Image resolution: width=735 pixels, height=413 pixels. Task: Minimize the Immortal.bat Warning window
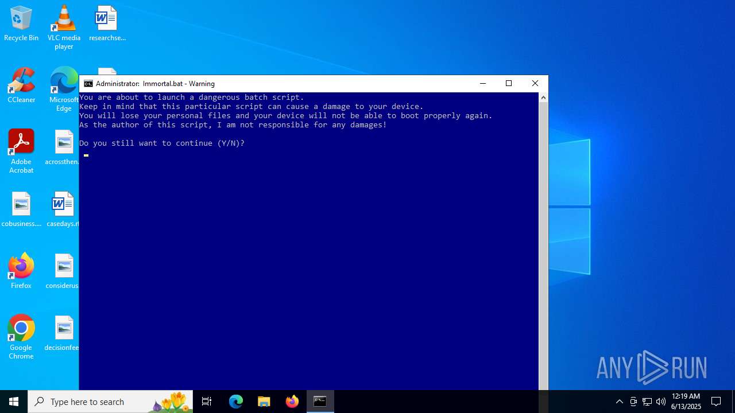click(483, 84)
